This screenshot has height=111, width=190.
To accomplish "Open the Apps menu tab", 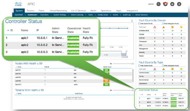I will 119,11.
